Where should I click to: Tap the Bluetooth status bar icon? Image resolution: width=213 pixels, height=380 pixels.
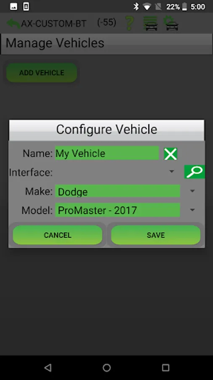pyautogui.click(x=136, y=6)
